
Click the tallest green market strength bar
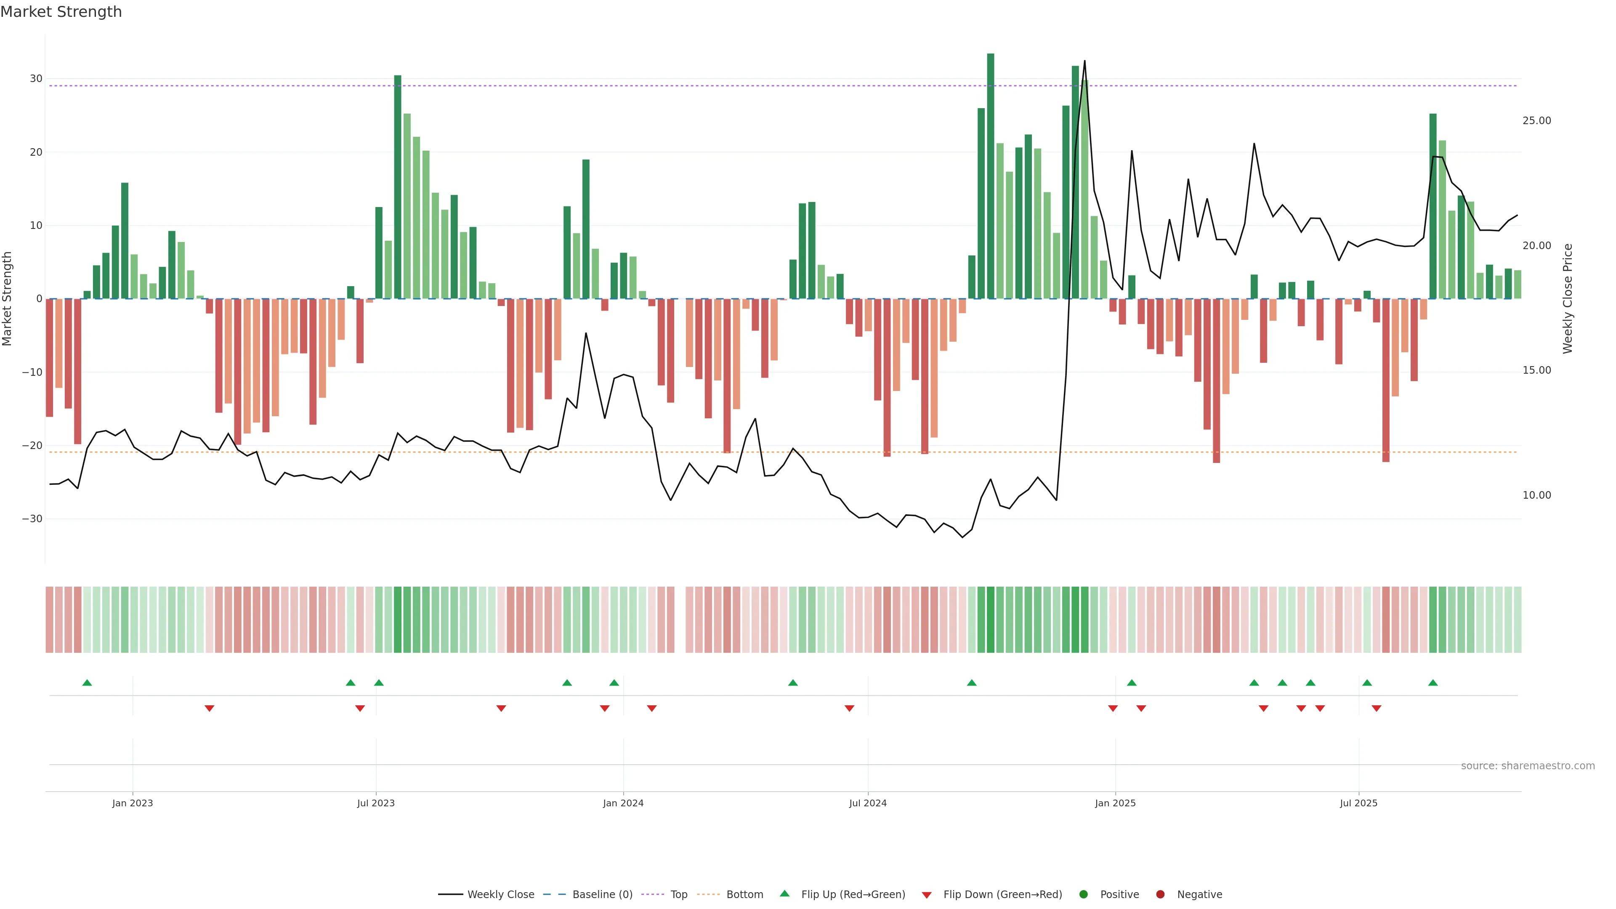(x=991, y=175)
